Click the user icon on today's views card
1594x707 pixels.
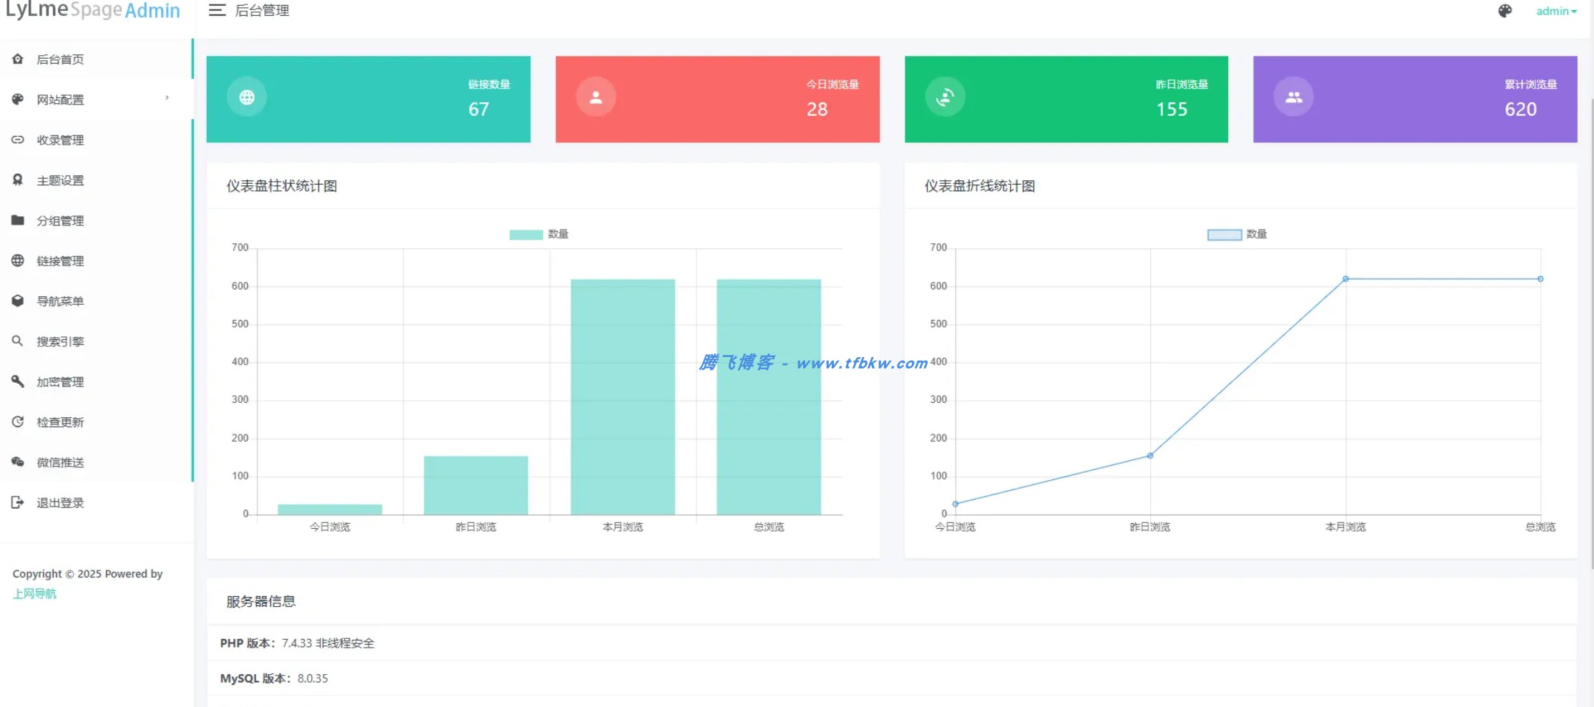pyautogui.click(x=596, y=97)
